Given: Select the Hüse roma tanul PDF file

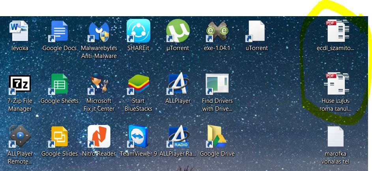Looking at the screenshot, I should coord(337,84).
